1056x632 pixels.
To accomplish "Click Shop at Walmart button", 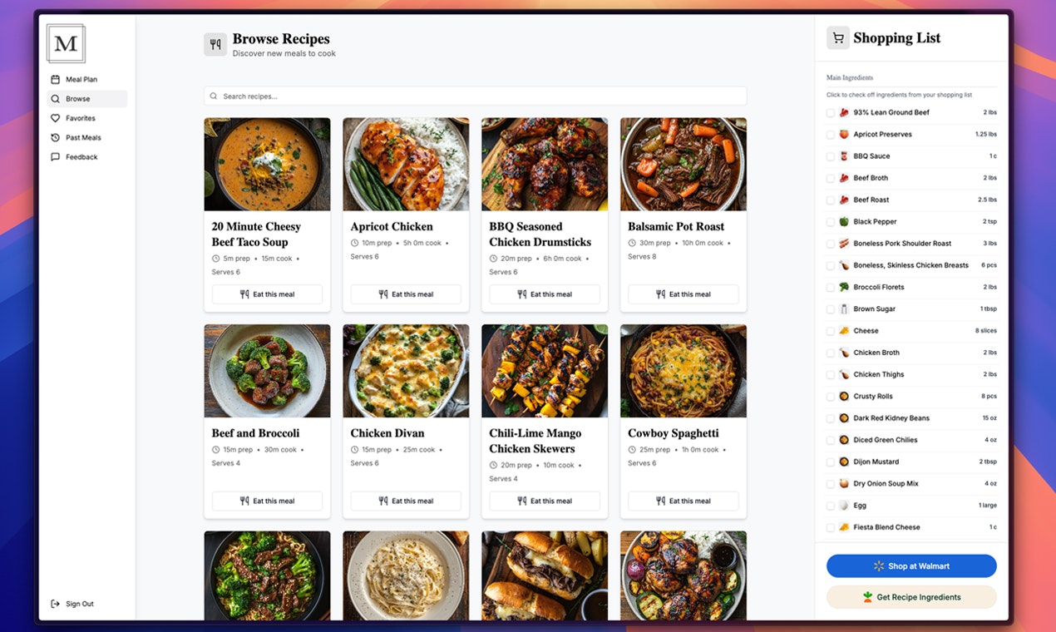I will [x=911, y=566].
